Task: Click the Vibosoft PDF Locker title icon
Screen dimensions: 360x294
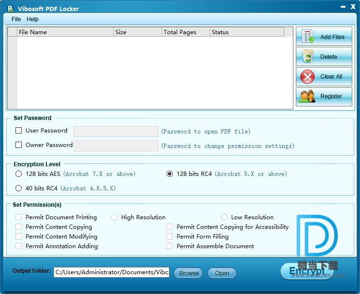Action: 10,9
